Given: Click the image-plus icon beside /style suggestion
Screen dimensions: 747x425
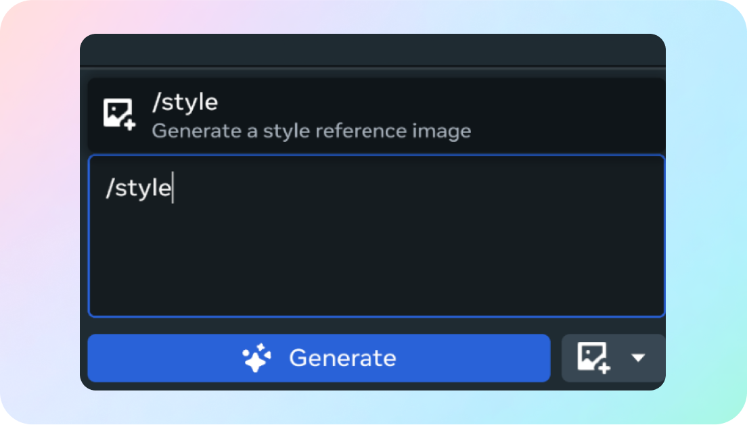Looking at the screenshot, I should pyautogui.click(x=119, y=114).
